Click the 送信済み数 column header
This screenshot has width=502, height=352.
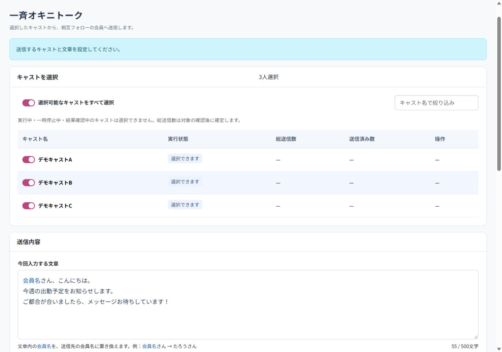(362, 139)
